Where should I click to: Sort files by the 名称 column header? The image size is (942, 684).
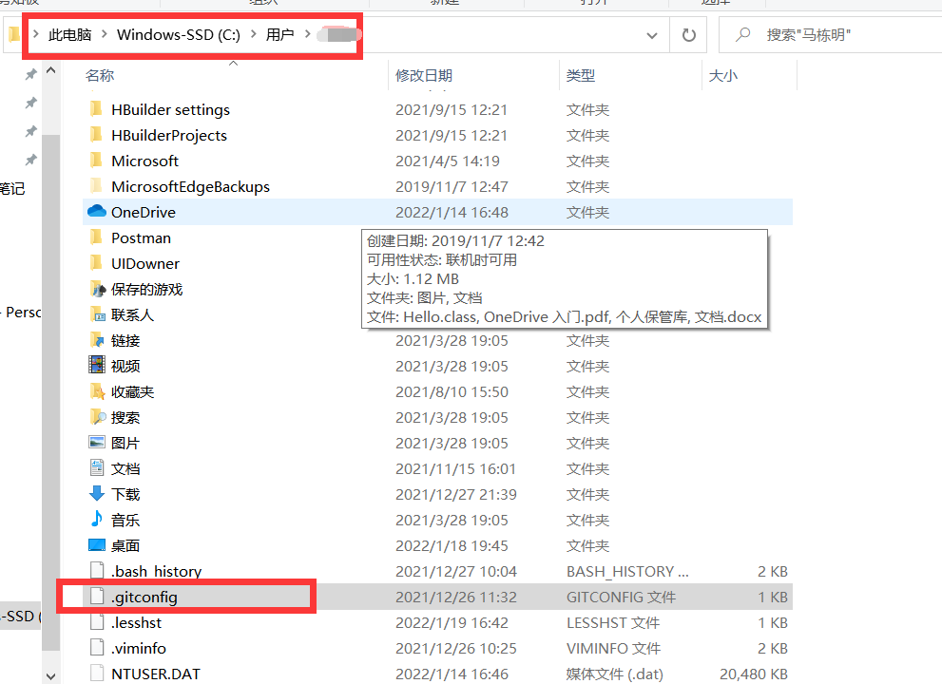coord(99,74)
